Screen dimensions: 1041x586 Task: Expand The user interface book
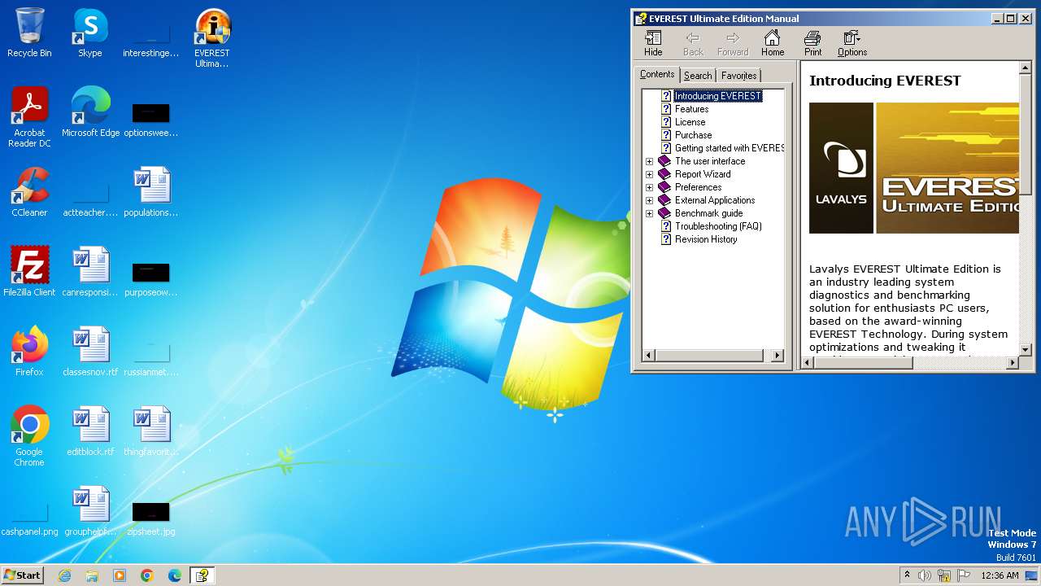[650, 161]
